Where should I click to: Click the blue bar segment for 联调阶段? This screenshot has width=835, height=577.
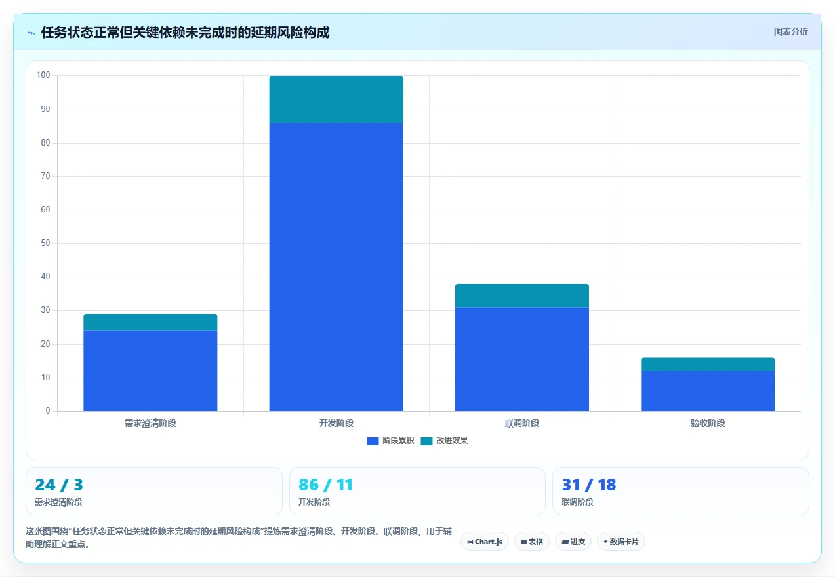coord(522,359)
